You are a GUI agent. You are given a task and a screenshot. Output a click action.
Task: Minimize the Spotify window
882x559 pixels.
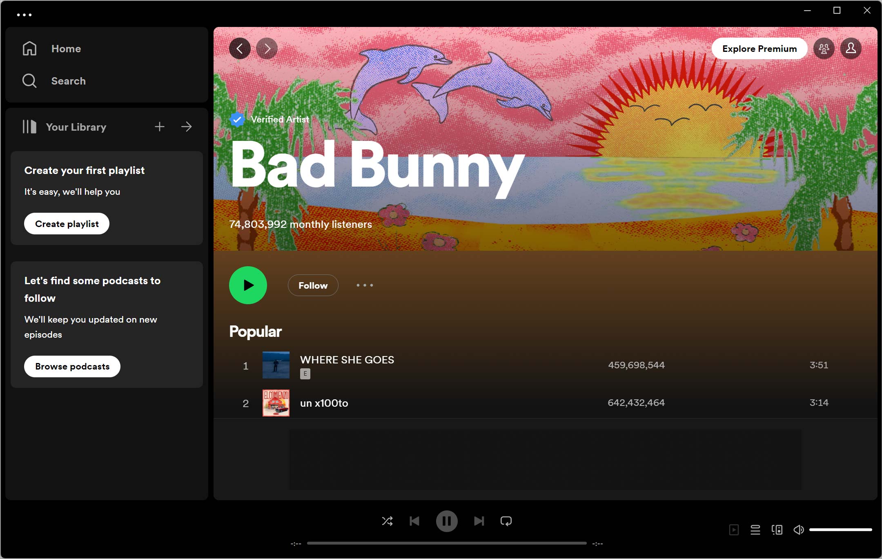click(807, 11)
